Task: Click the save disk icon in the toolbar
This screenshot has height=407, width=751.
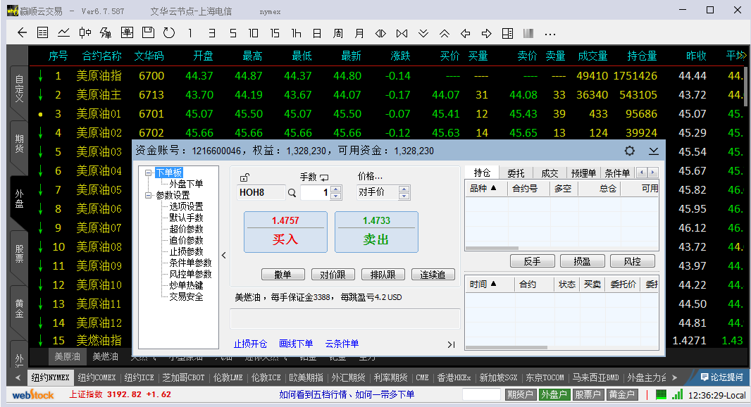Action: point(147,33)
